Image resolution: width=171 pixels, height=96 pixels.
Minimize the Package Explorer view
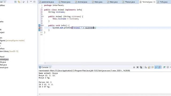31,2
